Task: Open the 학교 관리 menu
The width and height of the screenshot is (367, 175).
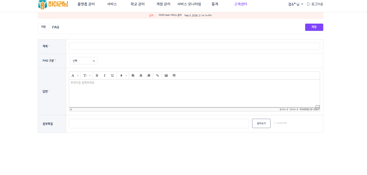Action: coord(137,4)
